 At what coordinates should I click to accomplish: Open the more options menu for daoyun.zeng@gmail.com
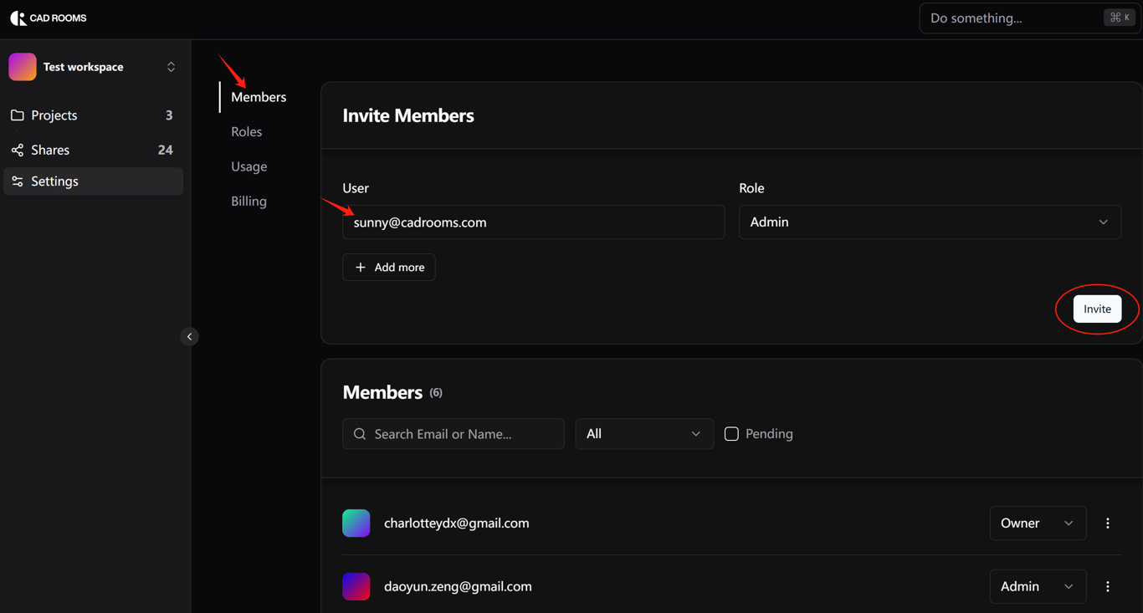coord(1108,586)
